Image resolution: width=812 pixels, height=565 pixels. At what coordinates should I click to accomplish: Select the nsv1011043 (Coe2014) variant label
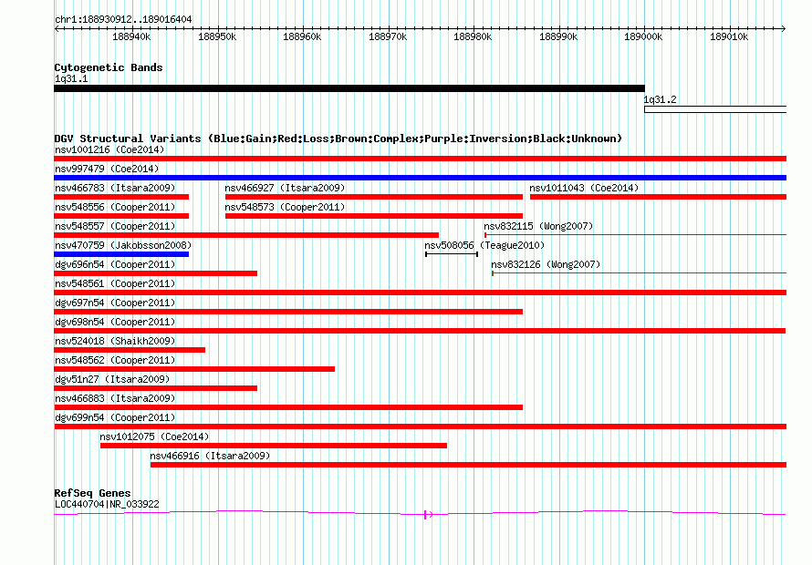tap(584, 188)
